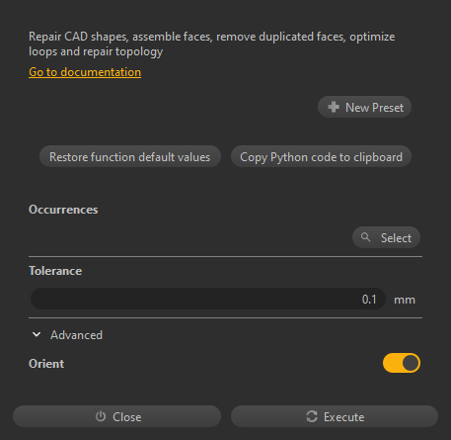Execute the repair function
The image size is (451, 440).
(x=335, y=416)
